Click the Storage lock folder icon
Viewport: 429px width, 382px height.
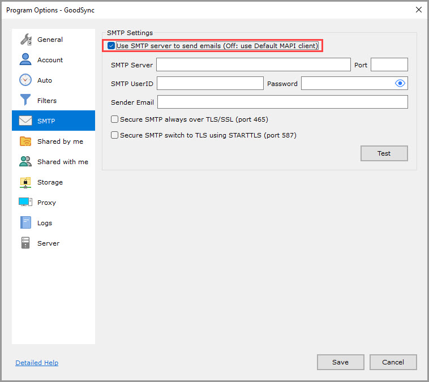[x=25, y=182]
